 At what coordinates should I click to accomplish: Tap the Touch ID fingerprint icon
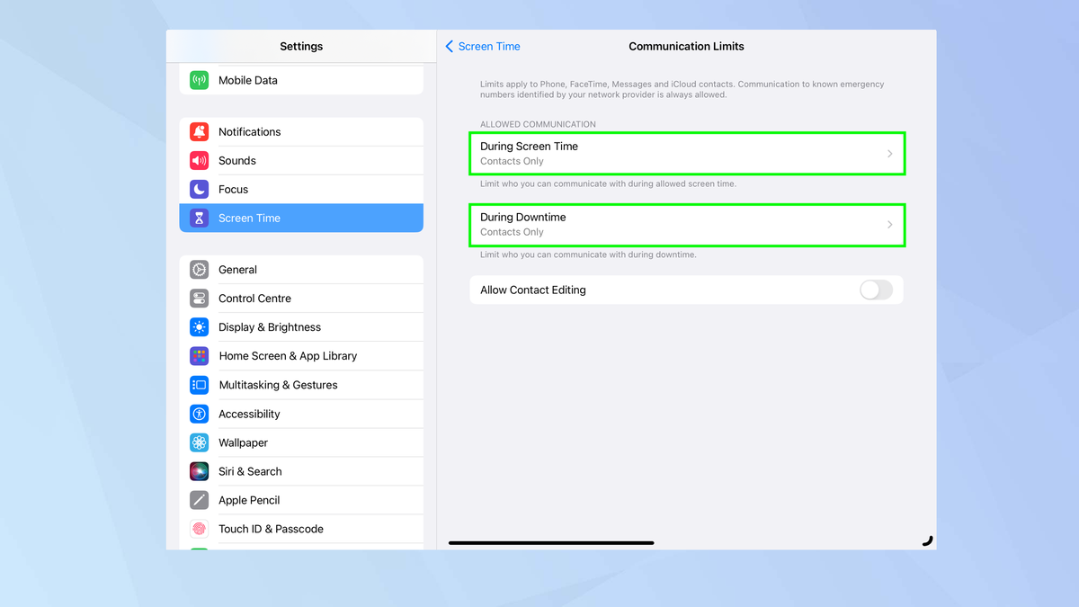(x=200, y=529)
